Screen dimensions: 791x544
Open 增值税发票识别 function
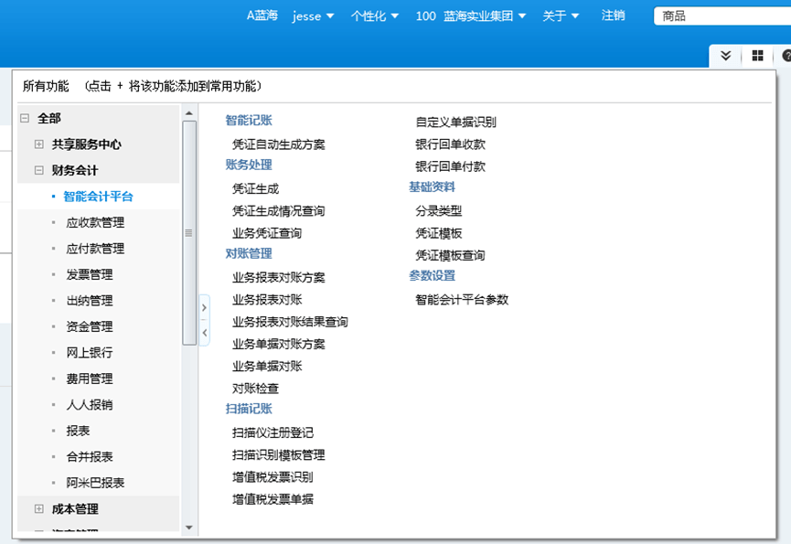coord(273,477)
